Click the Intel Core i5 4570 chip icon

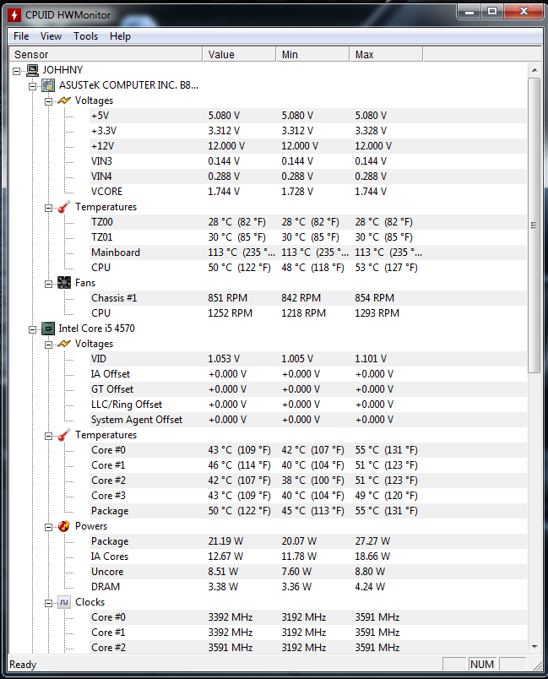(48, 329)
